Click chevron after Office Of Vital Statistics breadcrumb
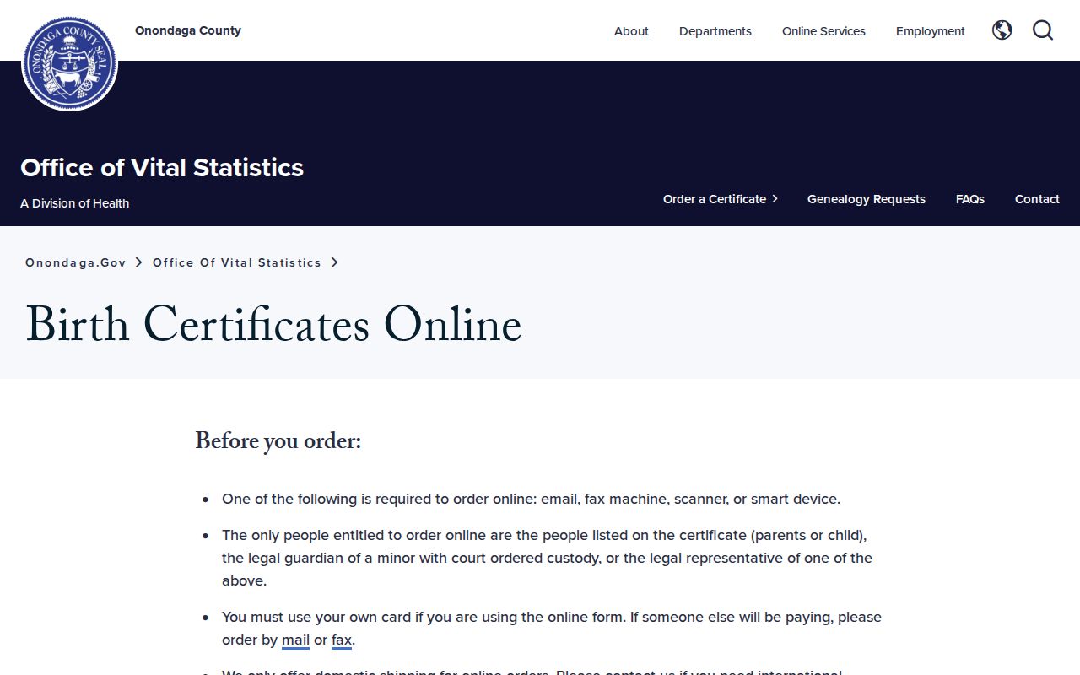Screen dimensions: 1080x675 coord(334,262)
